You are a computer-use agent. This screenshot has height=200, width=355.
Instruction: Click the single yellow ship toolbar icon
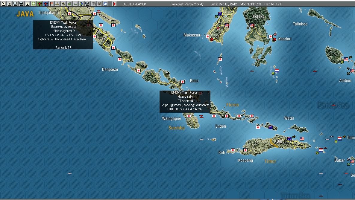[x=57, y=4]
